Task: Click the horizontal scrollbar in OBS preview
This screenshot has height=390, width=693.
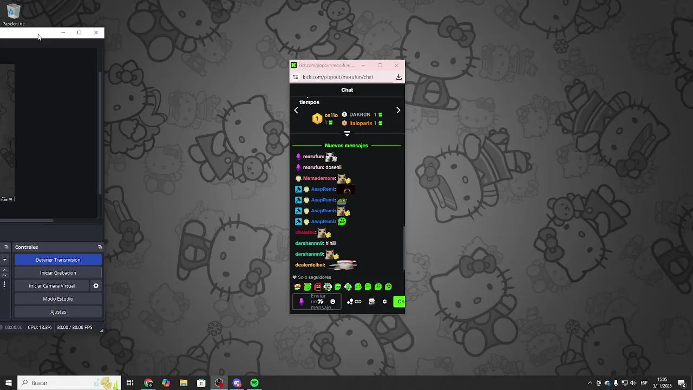Action: (27, 220)
